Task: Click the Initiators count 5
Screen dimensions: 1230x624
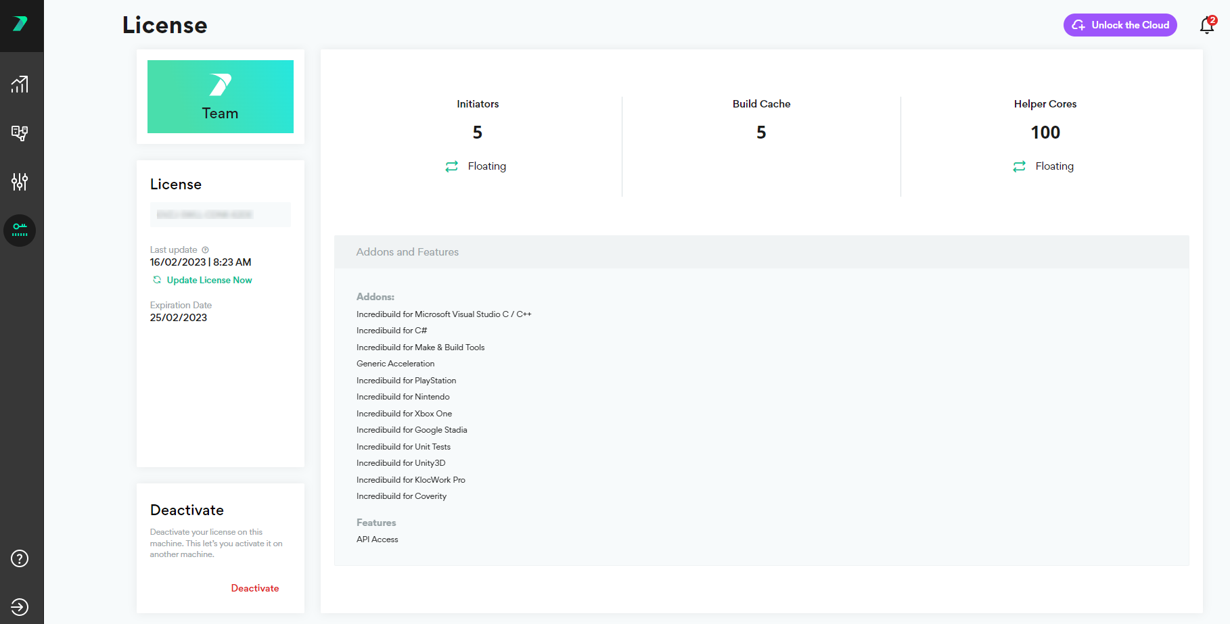Action: click(478, 133)
